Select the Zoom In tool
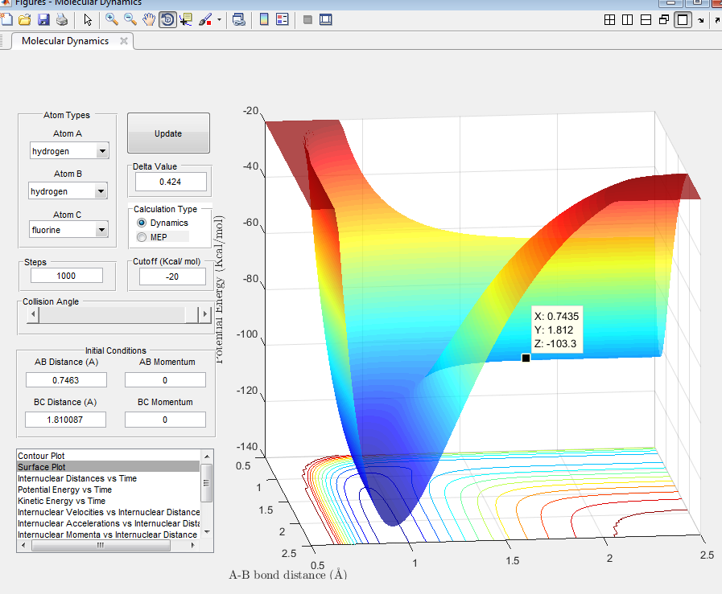722x594 pixels. point(112,20)
